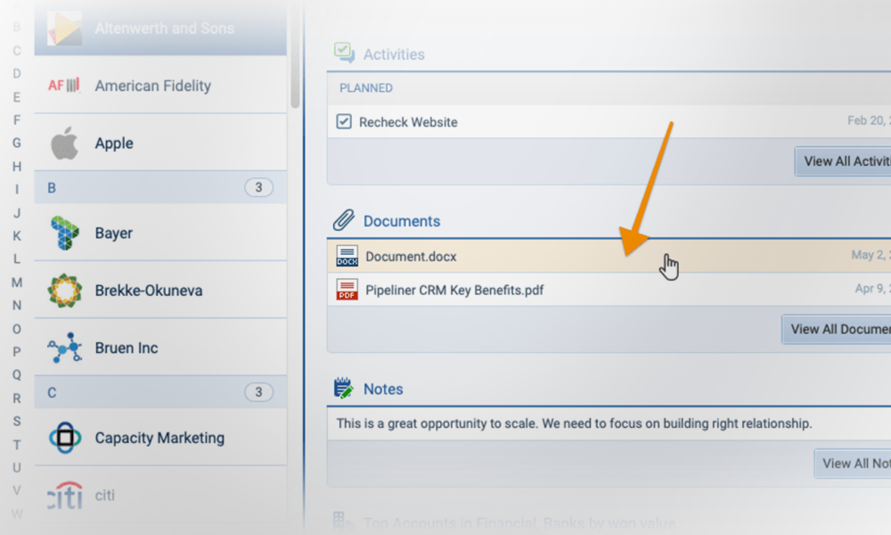891x535 pixels.
Task: Select the citi account row
Action: pos(160,495)
